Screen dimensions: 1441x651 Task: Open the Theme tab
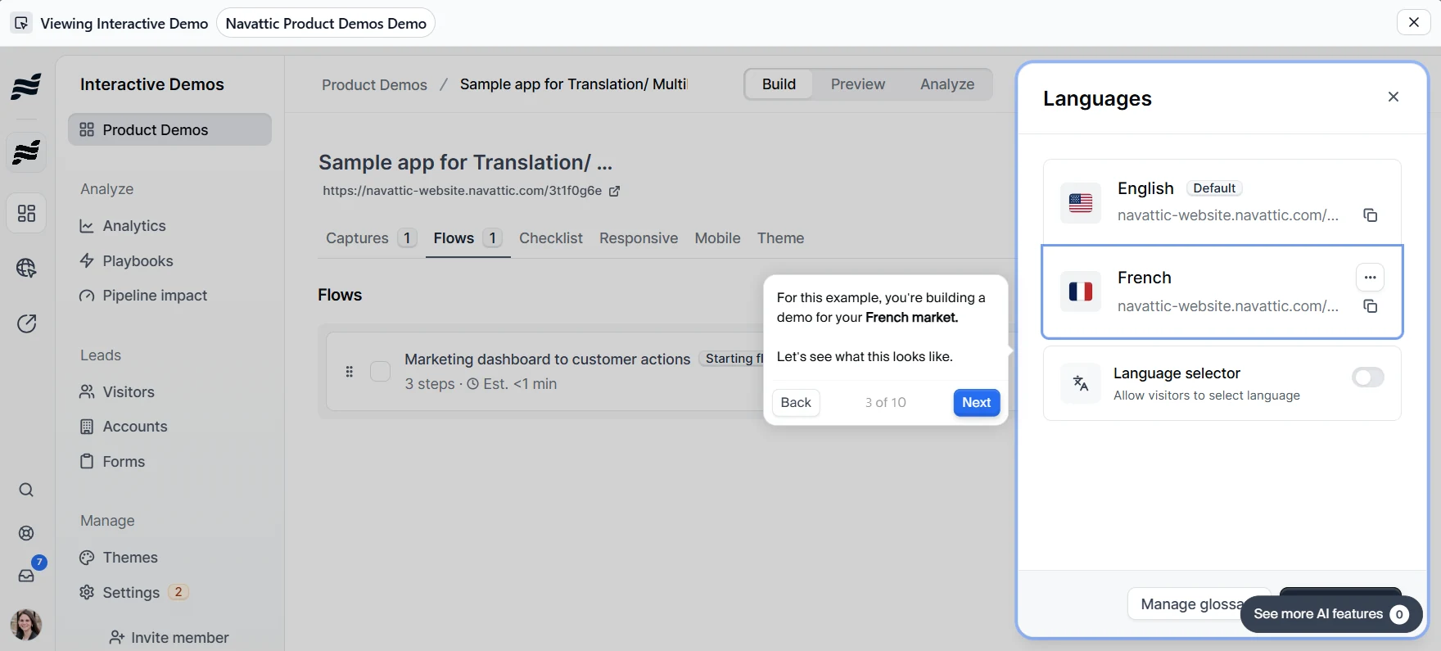[x=780, y=238]
